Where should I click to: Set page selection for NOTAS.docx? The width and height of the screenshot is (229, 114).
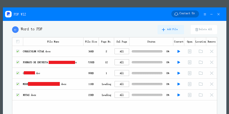pos(122,95)
